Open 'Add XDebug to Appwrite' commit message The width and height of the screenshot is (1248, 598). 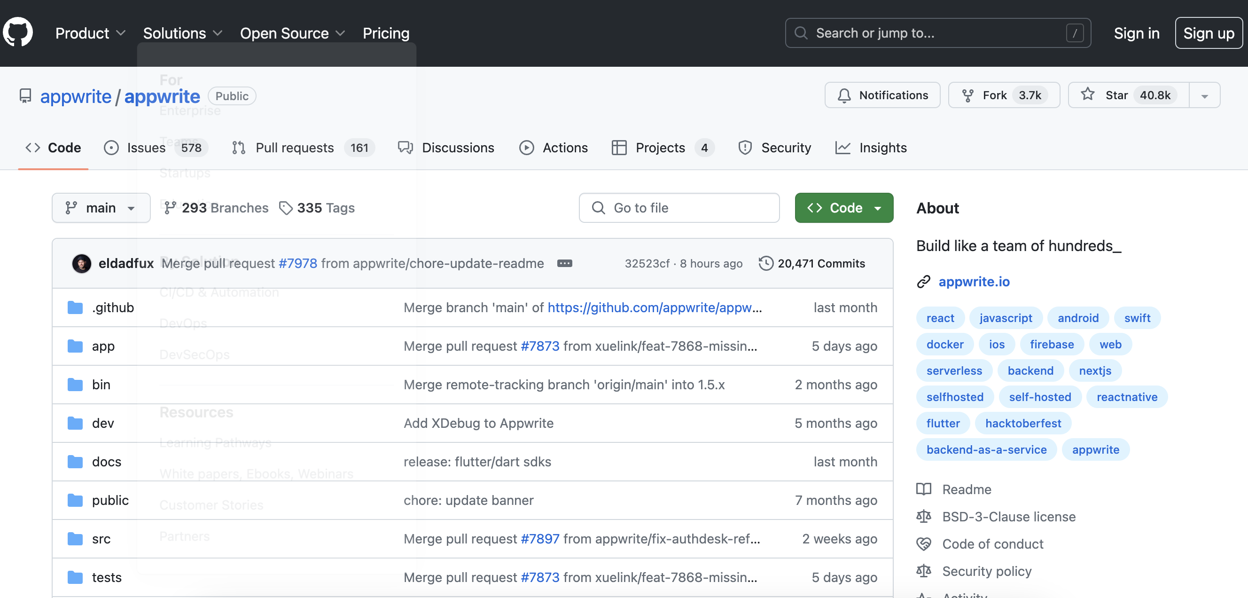(x=478, y=423)
